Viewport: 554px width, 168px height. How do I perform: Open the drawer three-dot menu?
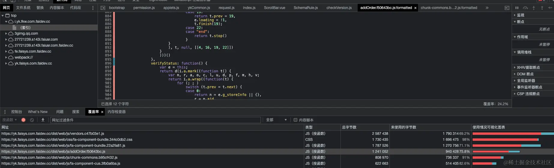(x=5, y=112)
